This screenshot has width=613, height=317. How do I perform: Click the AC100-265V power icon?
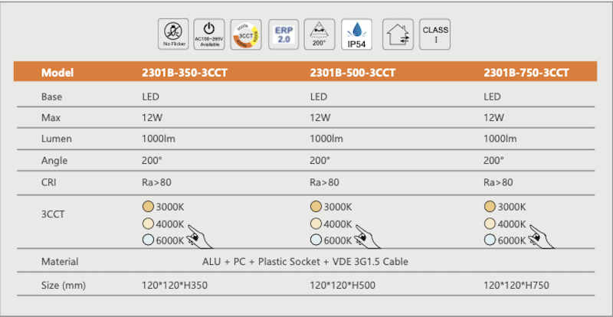point(209,34)
